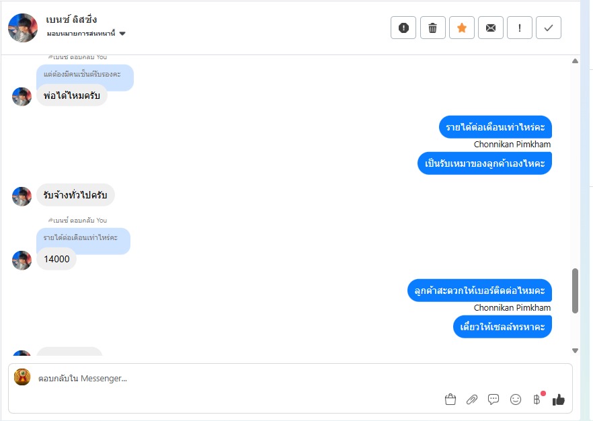Open the baht payment request icon
Screen dimensions: 593x421
[x=537, y=399]
